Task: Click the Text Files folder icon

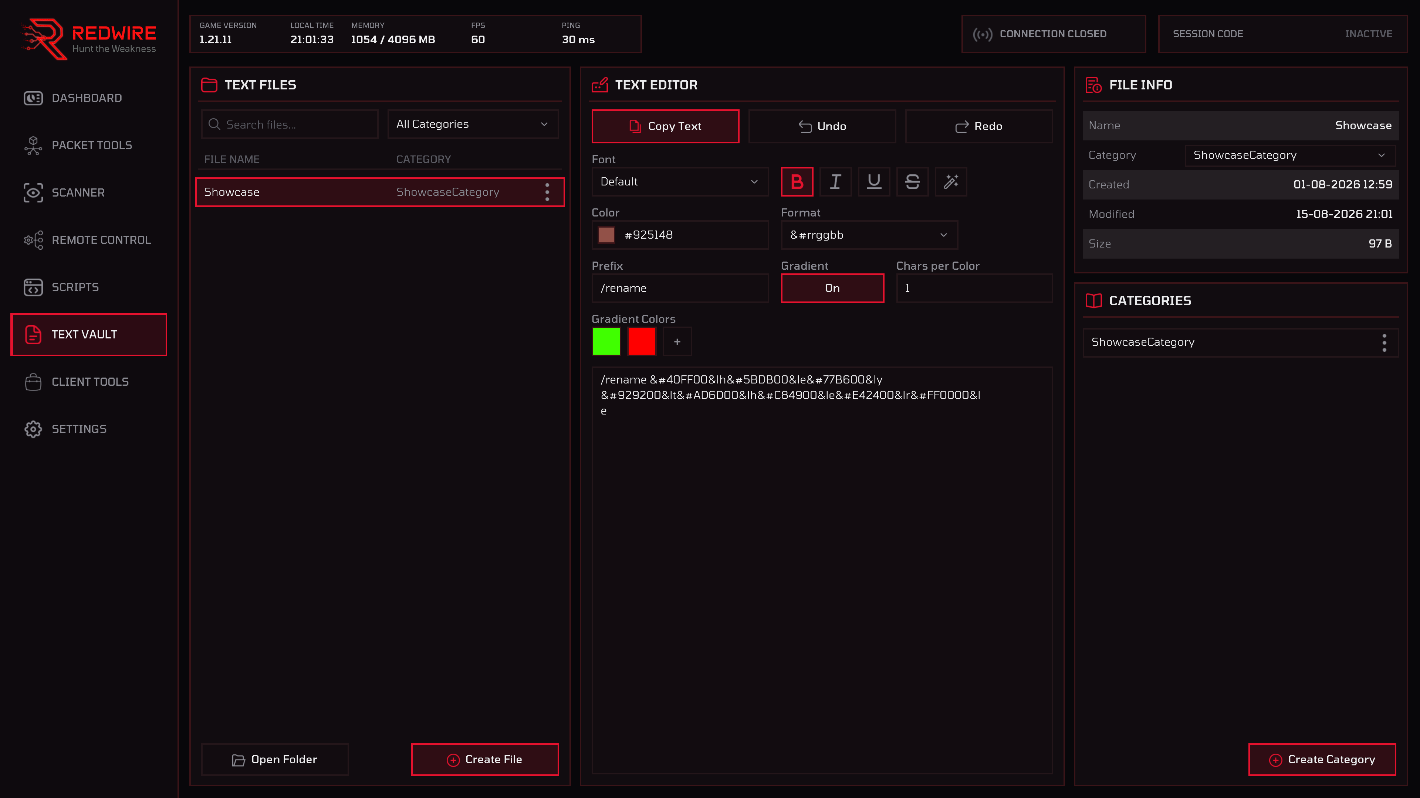Action: pos(209,85)
